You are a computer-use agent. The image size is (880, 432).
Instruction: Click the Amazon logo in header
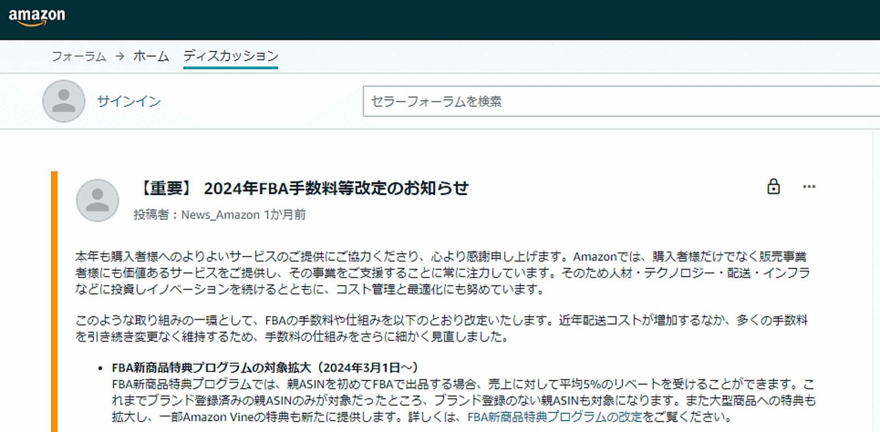coord(37,16)
